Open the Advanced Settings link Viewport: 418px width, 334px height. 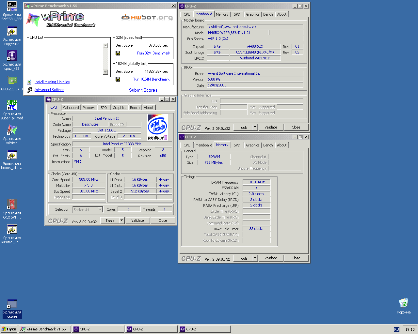click(x=49, y=90)
